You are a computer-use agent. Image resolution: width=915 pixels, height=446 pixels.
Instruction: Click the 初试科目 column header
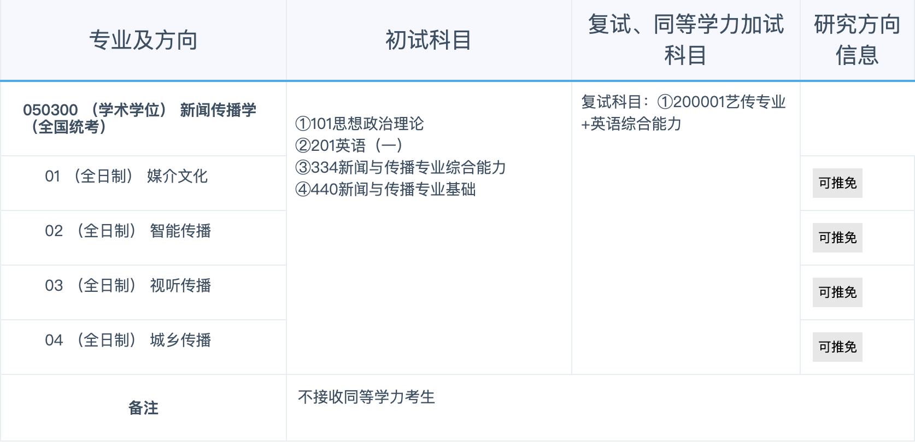[x=429, y=40]
